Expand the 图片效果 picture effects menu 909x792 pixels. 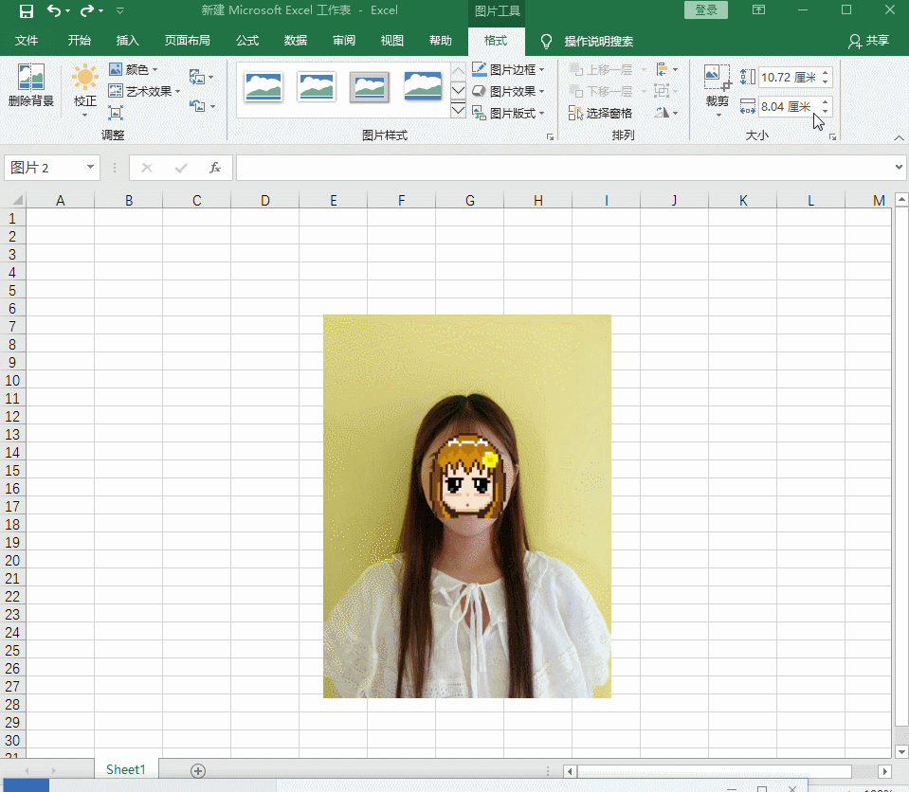[510, 91]
